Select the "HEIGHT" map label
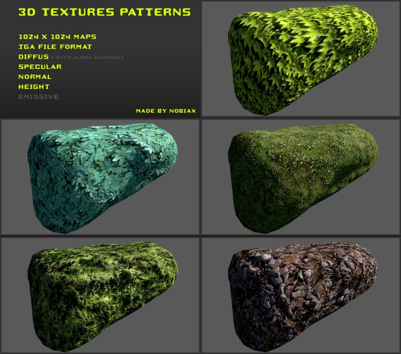 (x=34, y=87)
